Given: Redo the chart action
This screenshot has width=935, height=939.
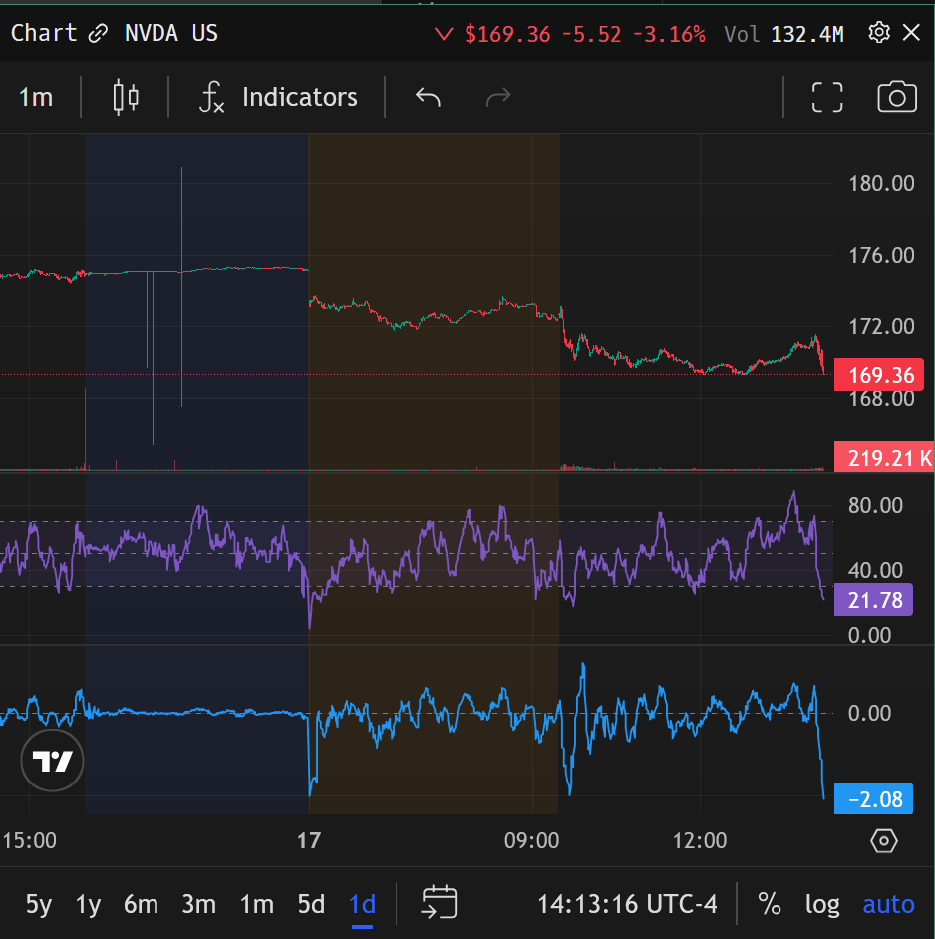Looking at the screenshot, I should tap(498, 97).
